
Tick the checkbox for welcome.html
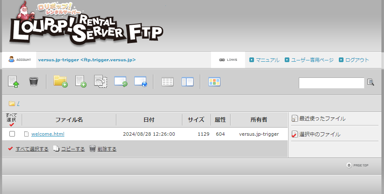12,134
